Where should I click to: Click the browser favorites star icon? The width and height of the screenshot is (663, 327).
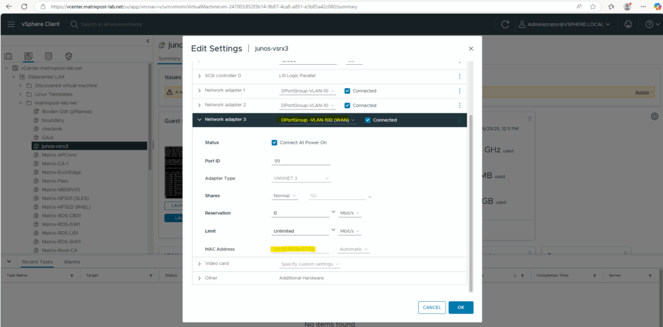click(x=593, y=6)
